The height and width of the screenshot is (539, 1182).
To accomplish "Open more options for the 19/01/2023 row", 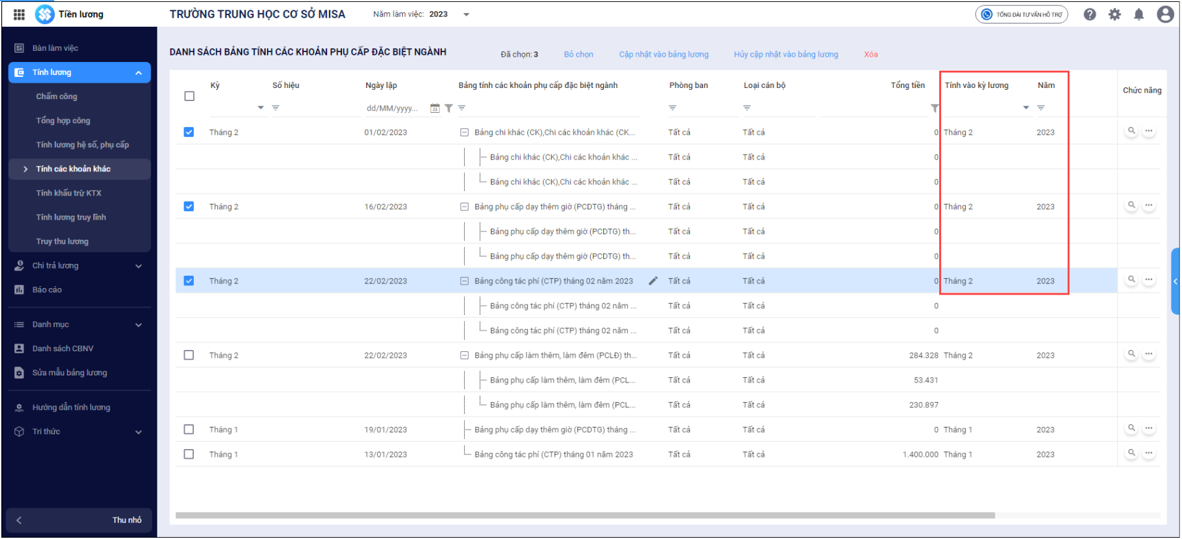I will [1149, 428].
